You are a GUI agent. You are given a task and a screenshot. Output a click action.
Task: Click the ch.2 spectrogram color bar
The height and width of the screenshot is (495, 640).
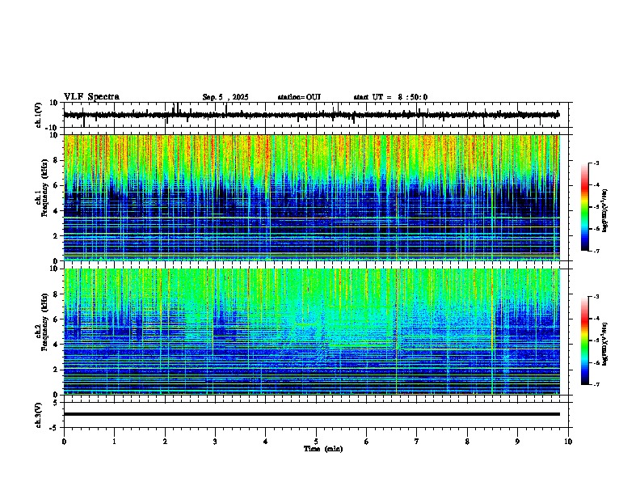coord(585,341)
